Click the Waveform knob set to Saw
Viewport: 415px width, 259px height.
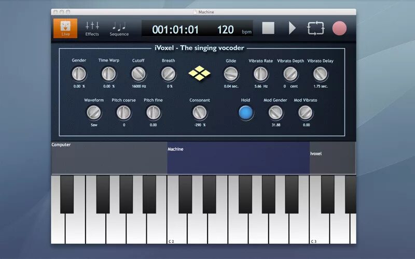pos(94,112)
